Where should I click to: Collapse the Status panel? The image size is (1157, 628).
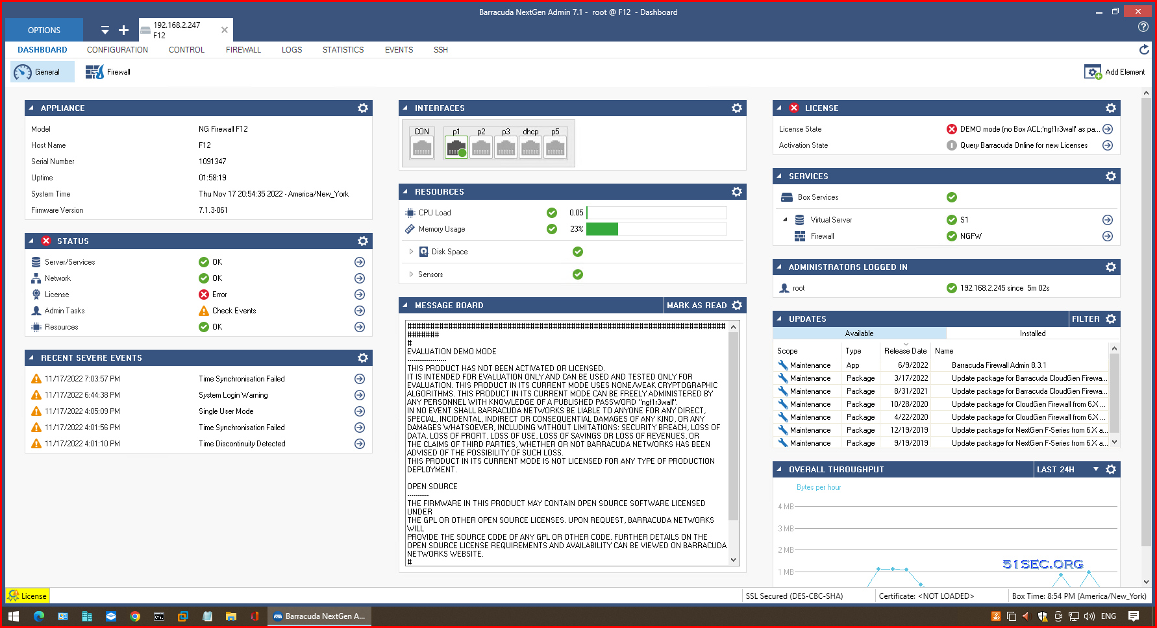[31, 241]
